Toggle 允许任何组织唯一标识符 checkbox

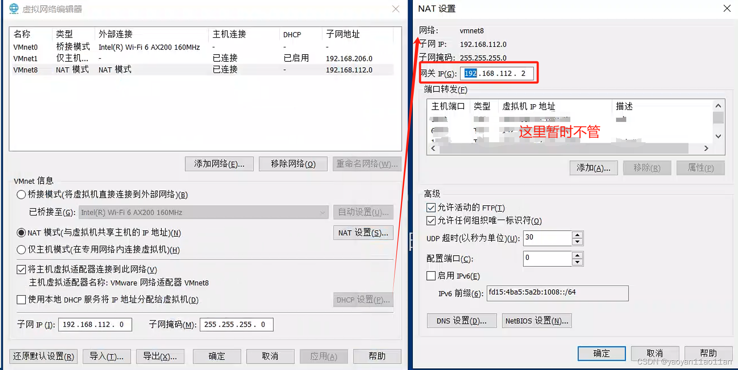coord(431,221)
